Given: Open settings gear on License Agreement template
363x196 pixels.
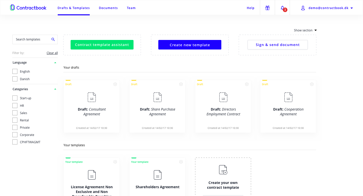Looking at the screenshot, I should point(115,162).
